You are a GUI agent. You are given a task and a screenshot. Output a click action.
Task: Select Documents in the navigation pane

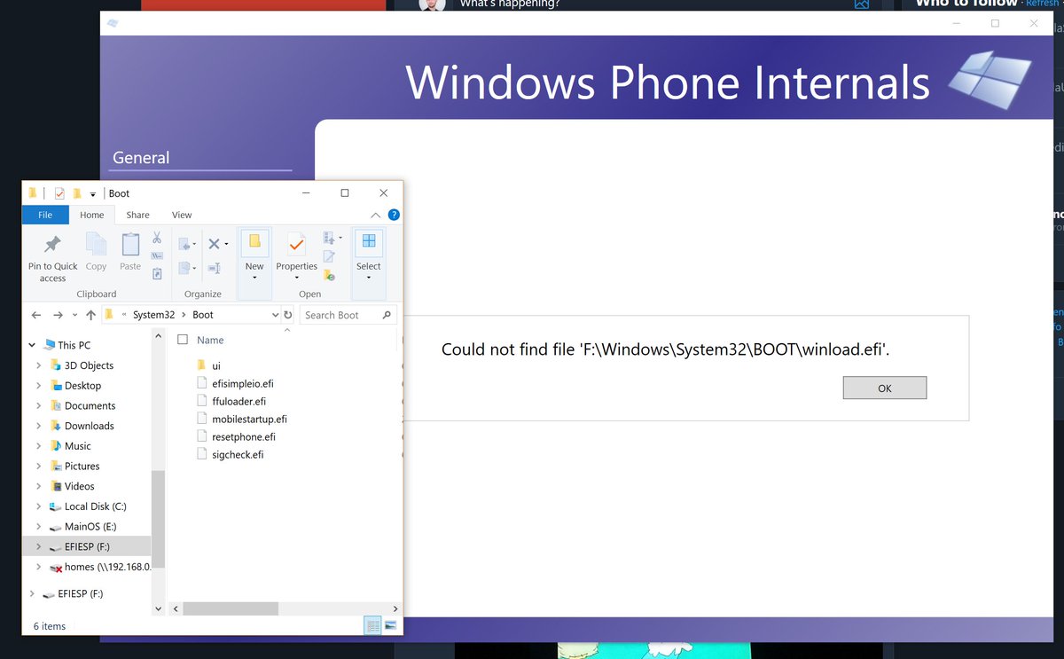point(90,405)
